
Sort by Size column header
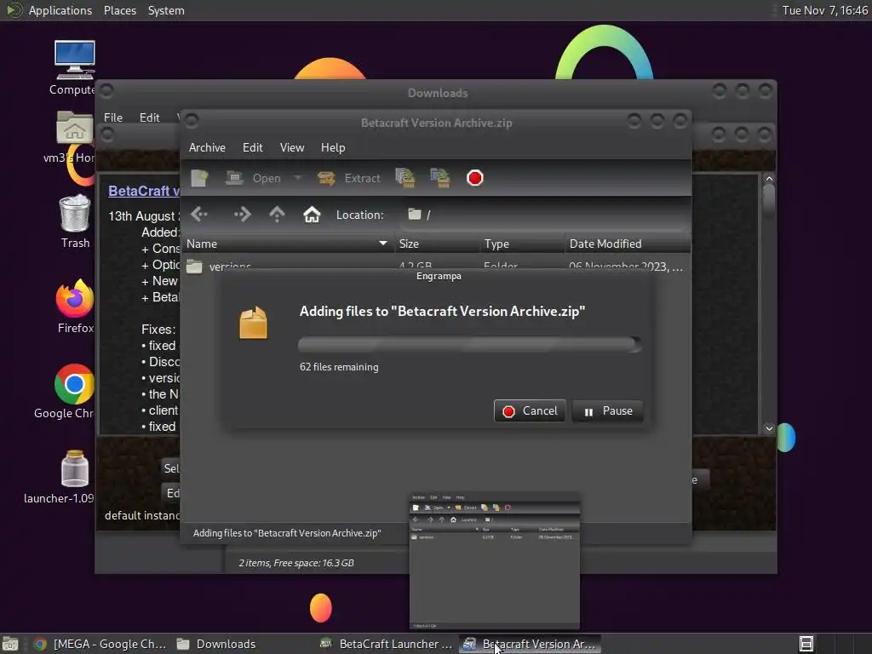pos(437,244)
